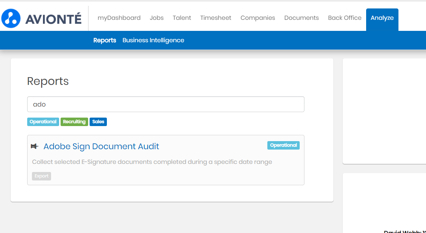
Task: Click the Export tag on the report card
Action: 41,176
